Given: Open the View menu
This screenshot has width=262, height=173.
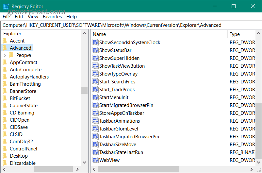Looking at the screenshot, I should click(33, 17).
